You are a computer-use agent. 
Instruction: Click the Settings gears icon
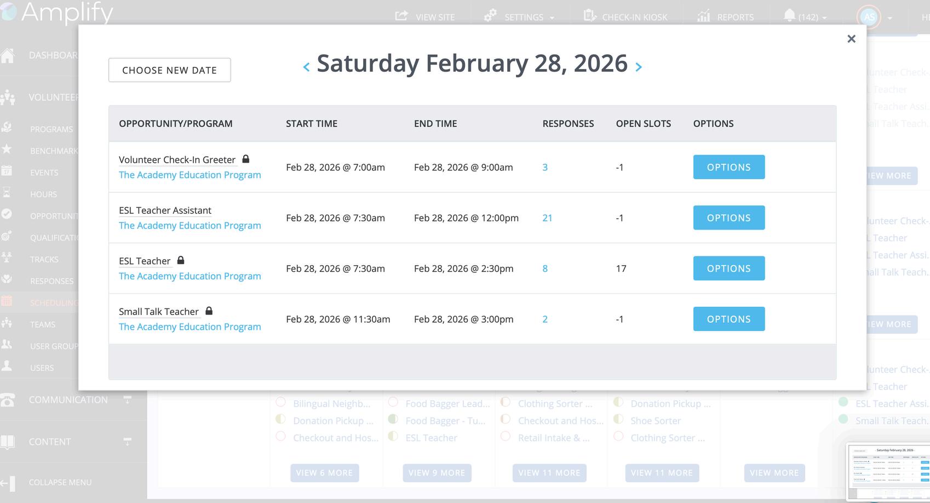coord(490,15)
